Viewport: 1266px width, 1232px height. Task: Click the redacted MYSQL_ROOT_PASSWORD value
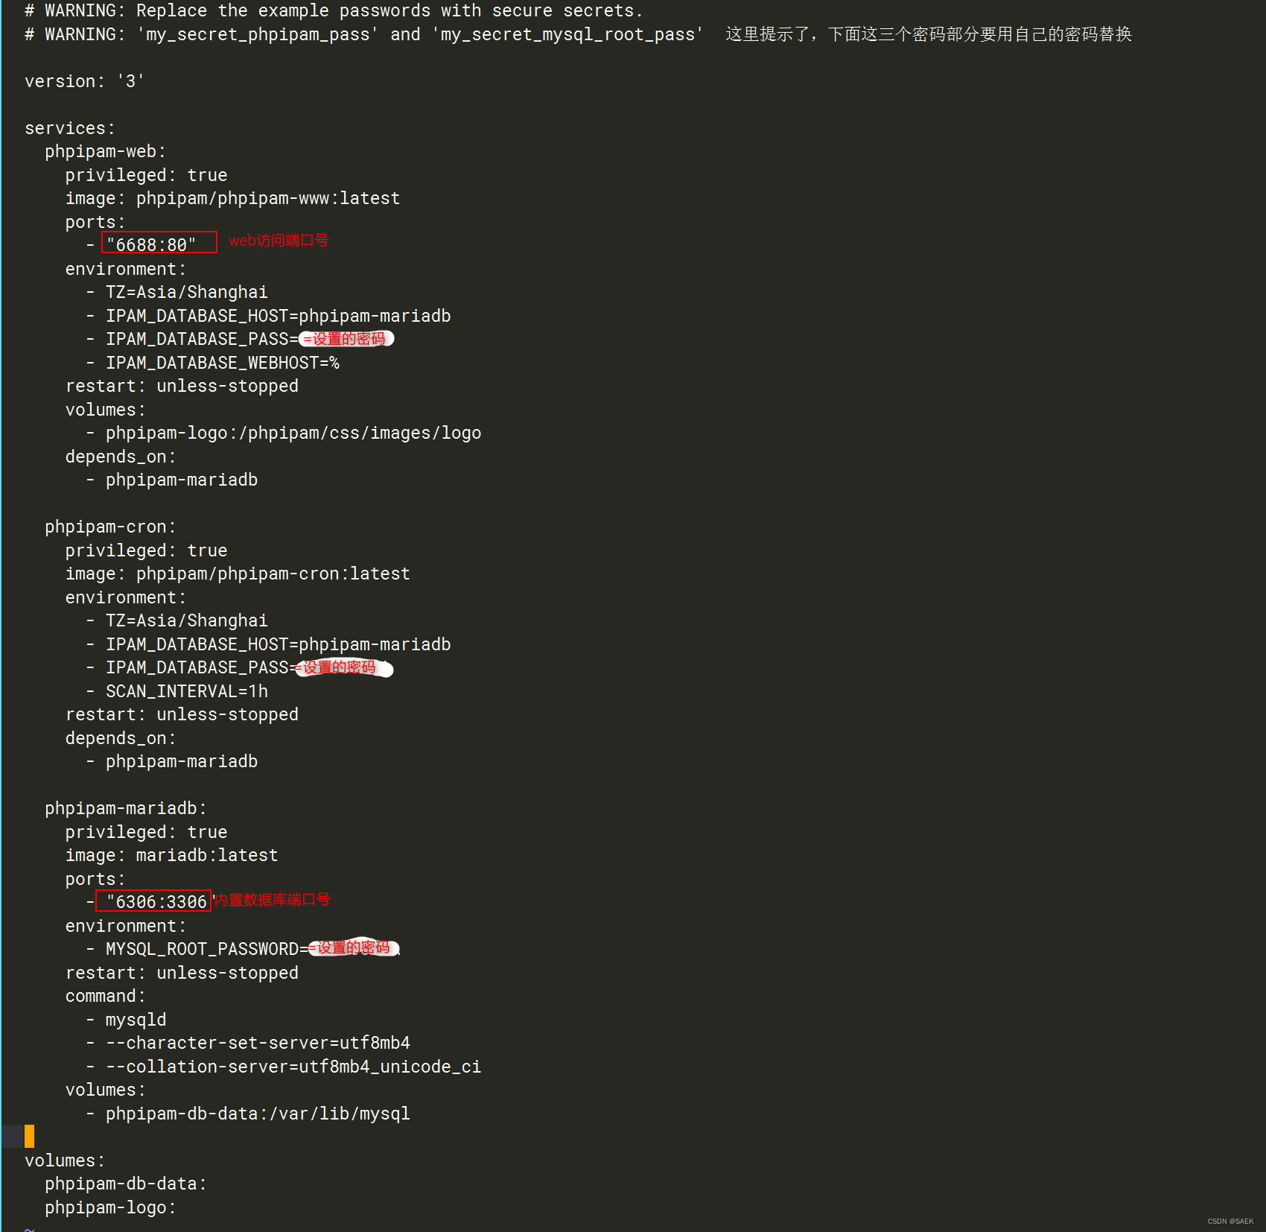[352, 948]
